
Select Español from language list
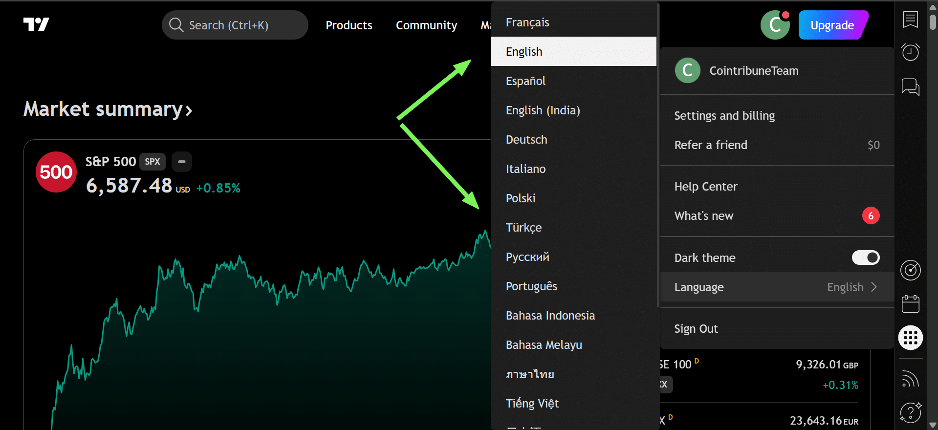(525, 81)
